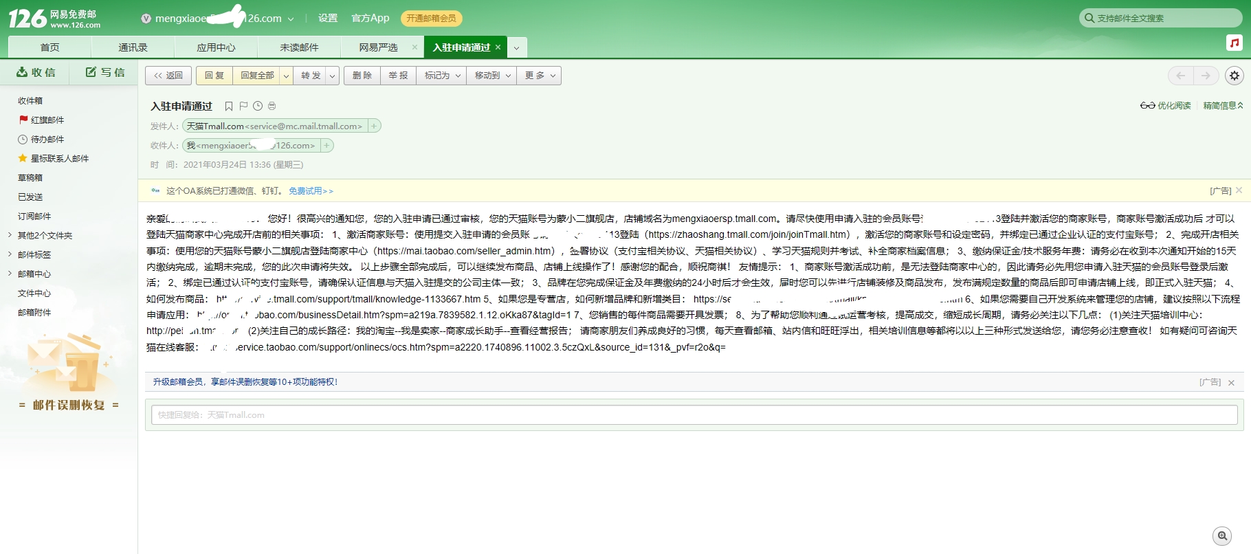Click 开通邮箱会员 membership button
This screenshot has height=554, width=1251.
pos(431,19)
